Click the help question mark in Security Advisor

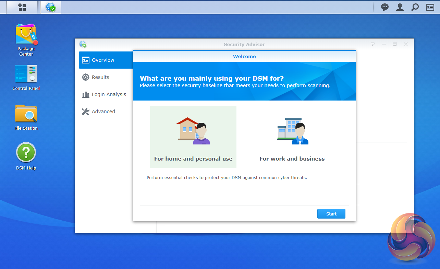[373, 44]
